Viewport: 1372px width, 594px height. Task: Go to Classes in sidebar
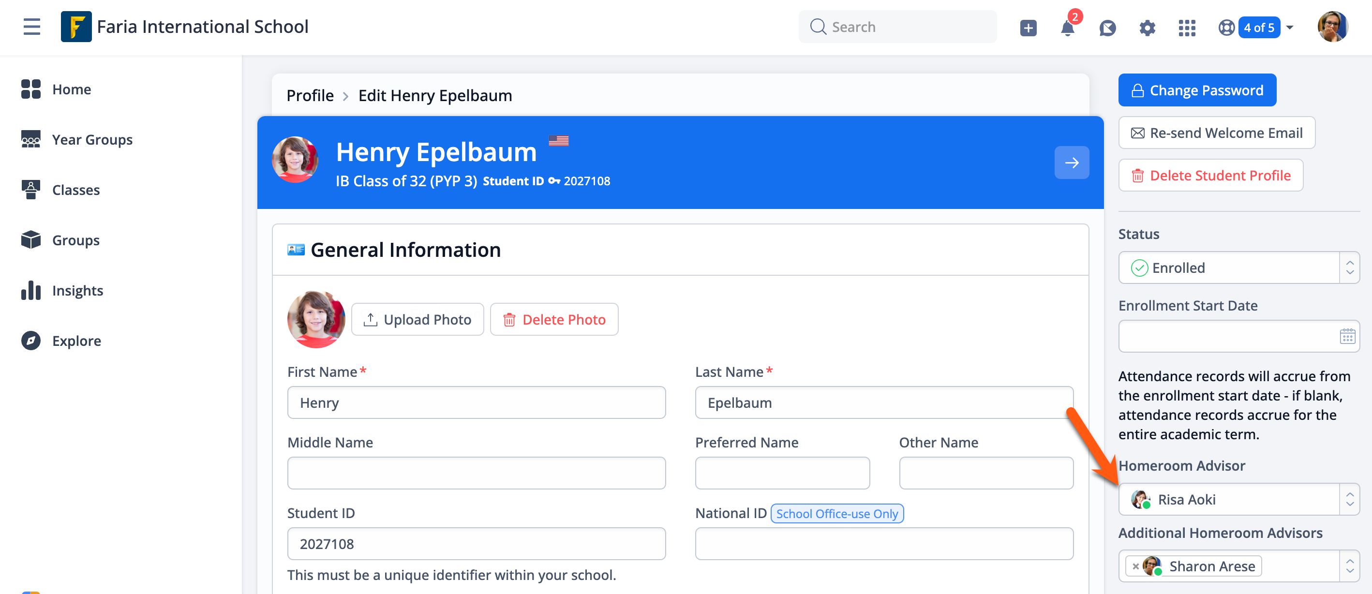75,190
